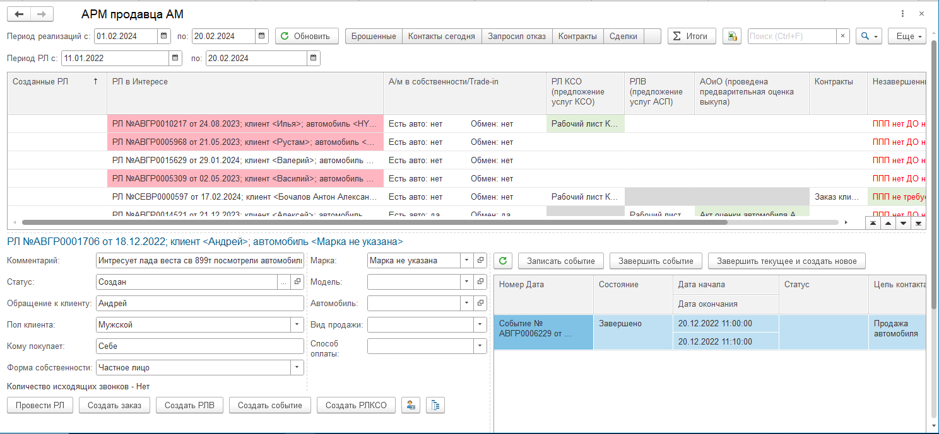The height and width of the screenshot is (434, 939).
Task: Jump to first row of the РЛ table
Action: click(873, 223)
